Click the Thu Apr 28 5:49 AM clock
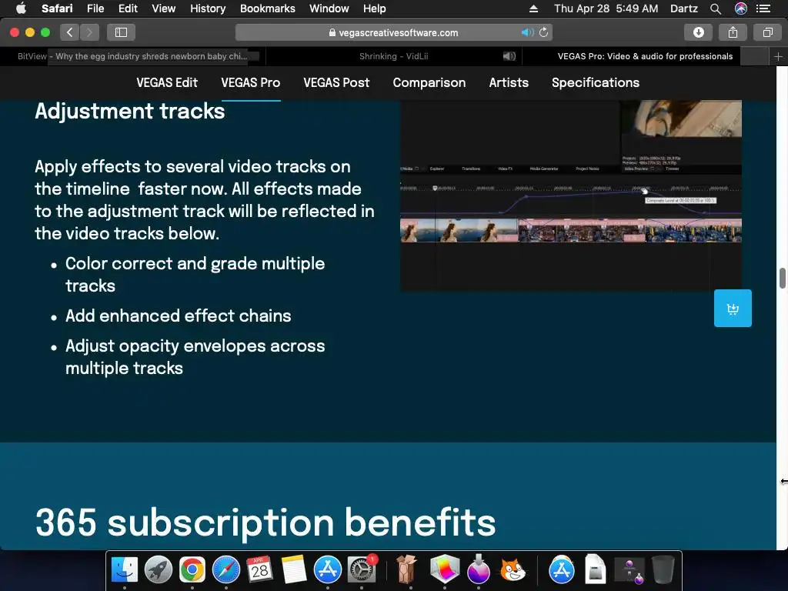 coord(606,8)
